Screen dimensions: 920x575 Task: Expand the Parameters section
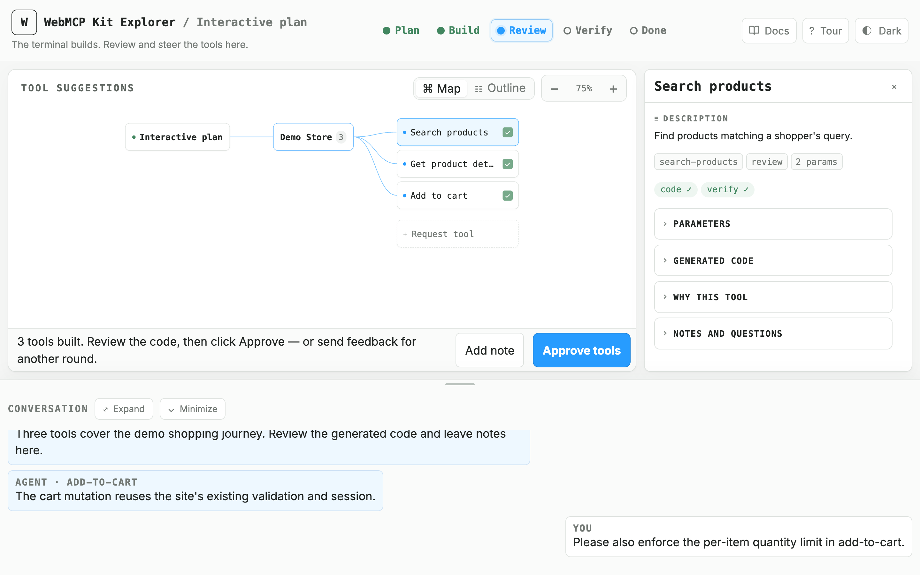point(773,224)
